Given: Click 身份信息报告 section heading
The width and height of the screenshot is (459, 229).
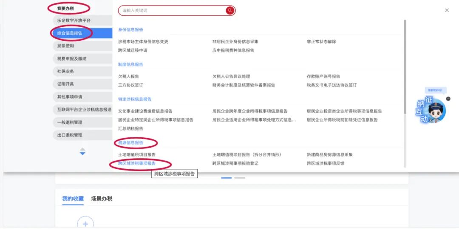Looking at the screenshot, I should click(130, 30).
